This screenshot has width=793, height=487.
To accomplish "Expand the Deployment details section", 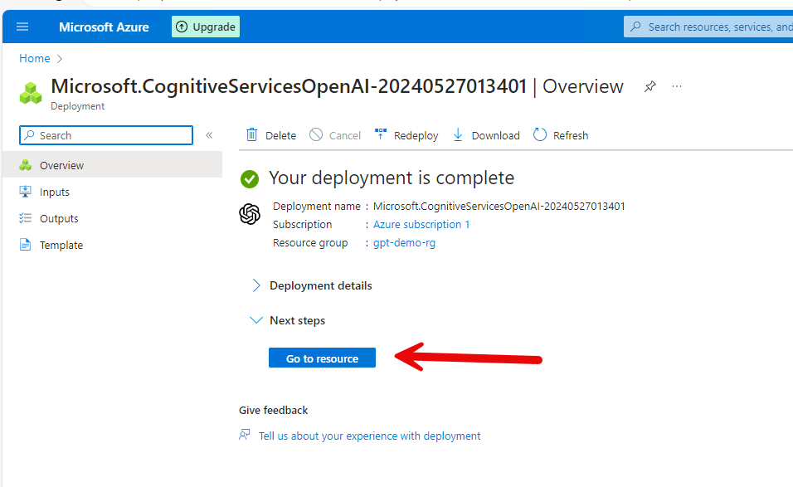I will click(312, 285).
